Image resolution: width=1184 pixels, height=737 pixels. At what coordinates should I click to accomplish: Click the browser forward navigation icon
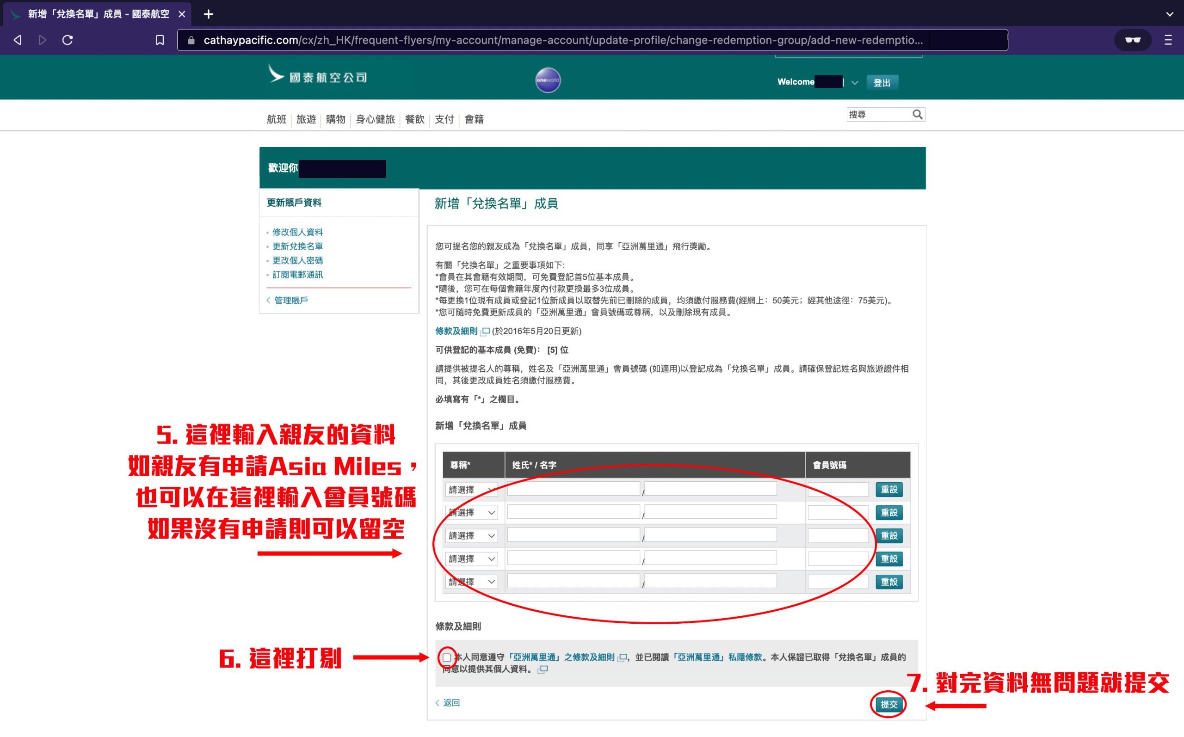(x=43, y=39)
